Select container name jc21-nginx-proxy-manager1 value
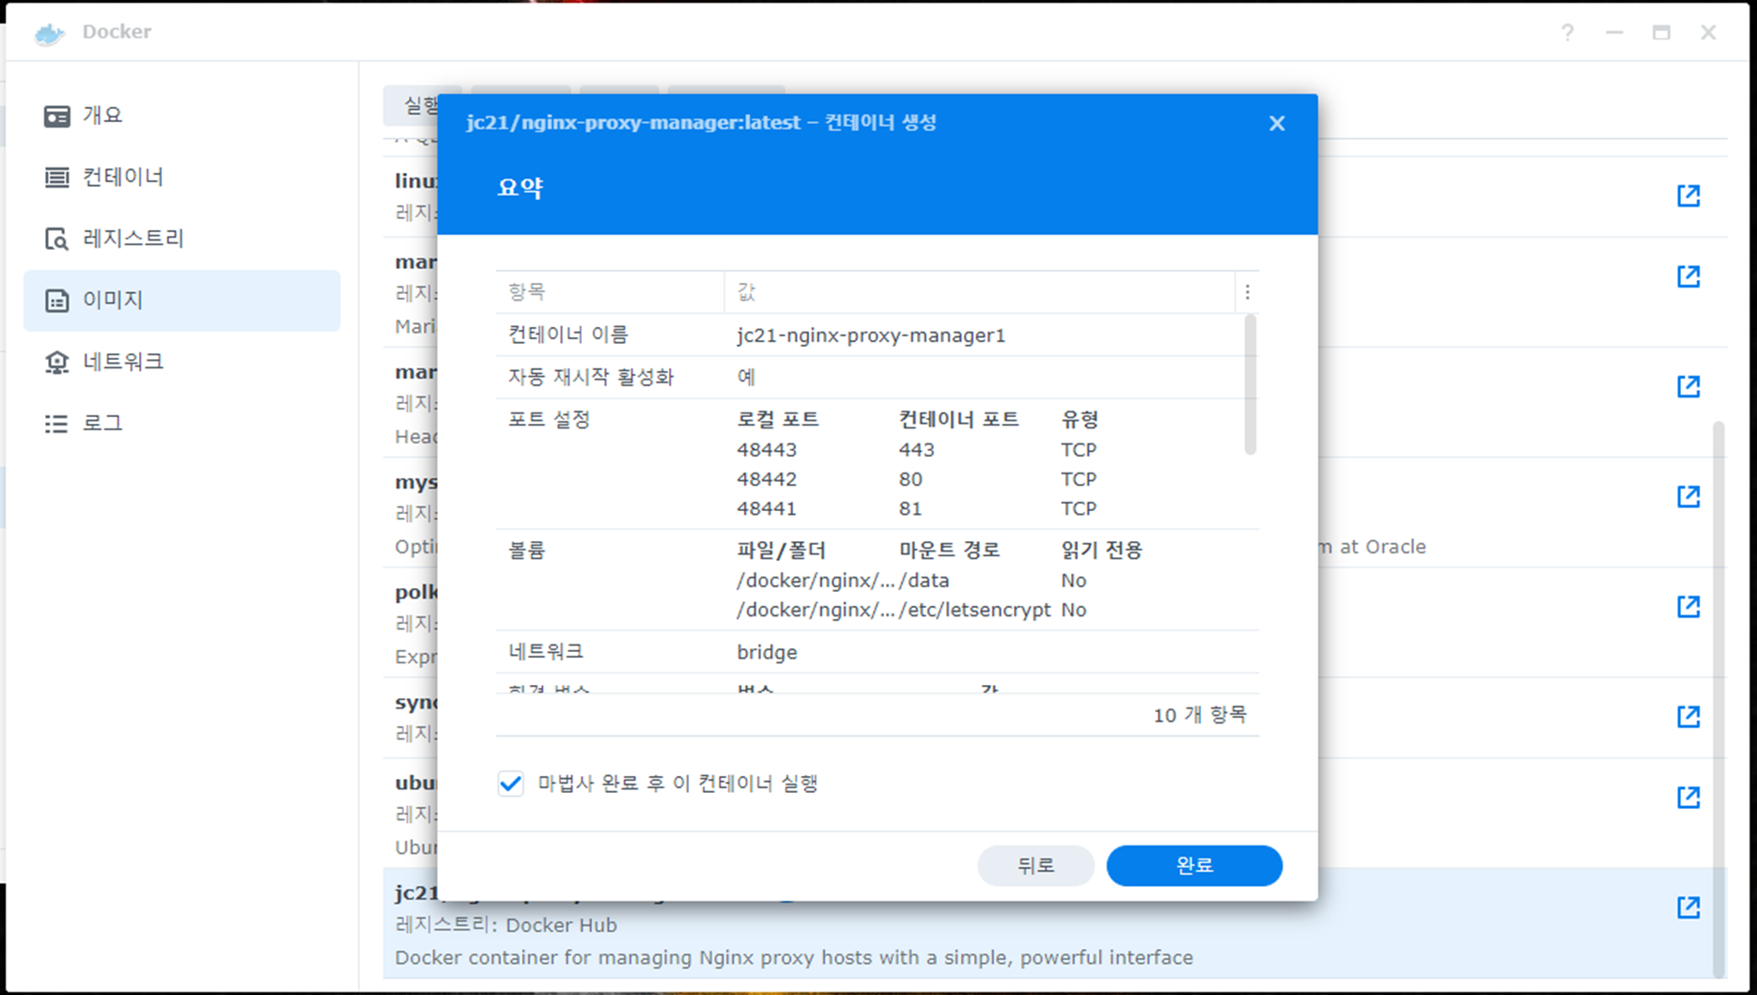Screen dimensions: 1757x995 (x=871, y=335)
